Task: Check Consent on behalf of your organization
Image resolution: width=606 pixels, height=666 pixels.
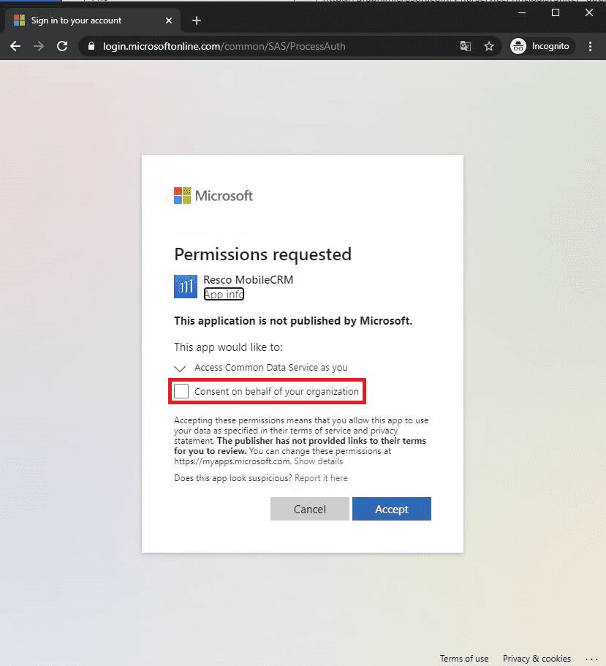Action: click(181, 391)
